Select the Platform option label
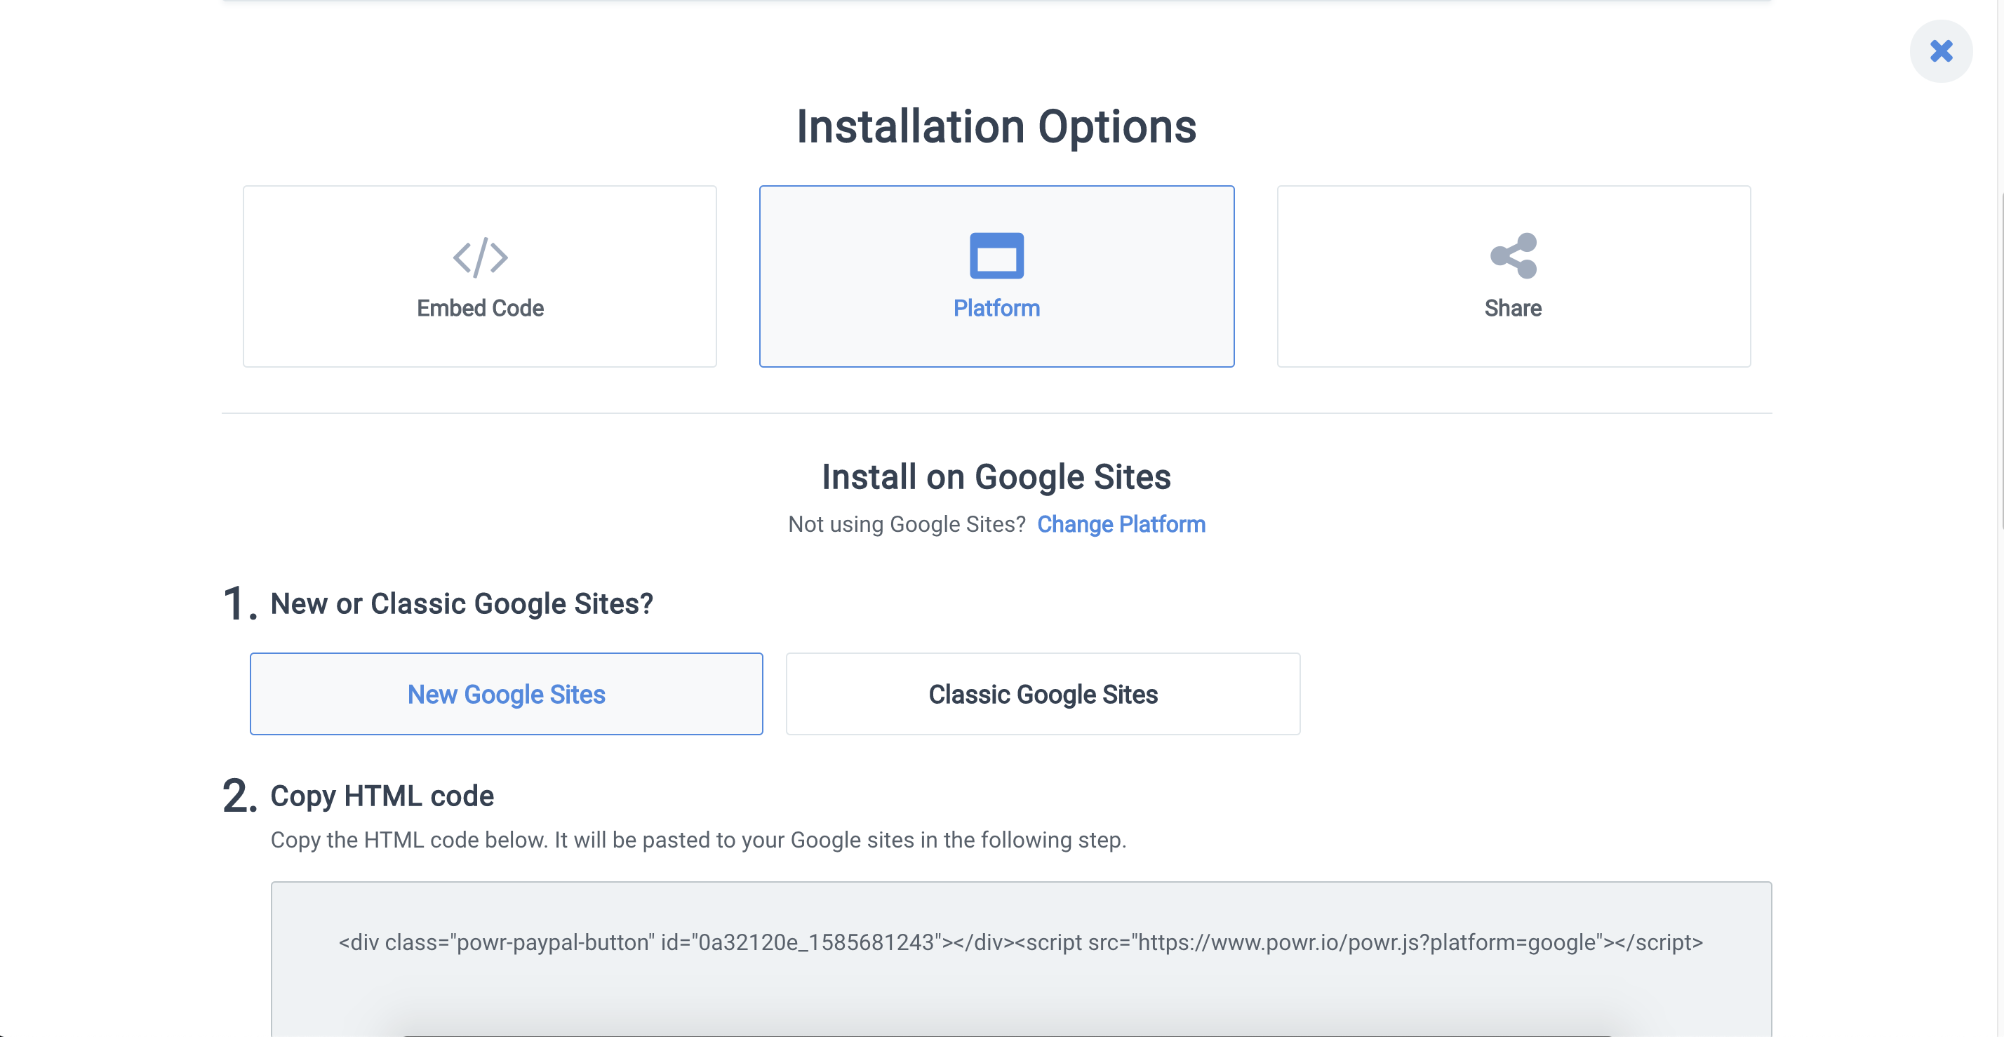Screen dimensions: 2004x1037 tap(996, 308)
